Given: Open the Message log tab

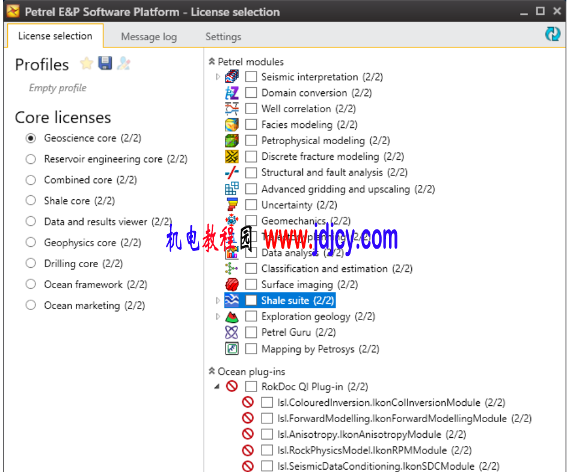Looking at the screenshot, I should (x=149, y=37).
